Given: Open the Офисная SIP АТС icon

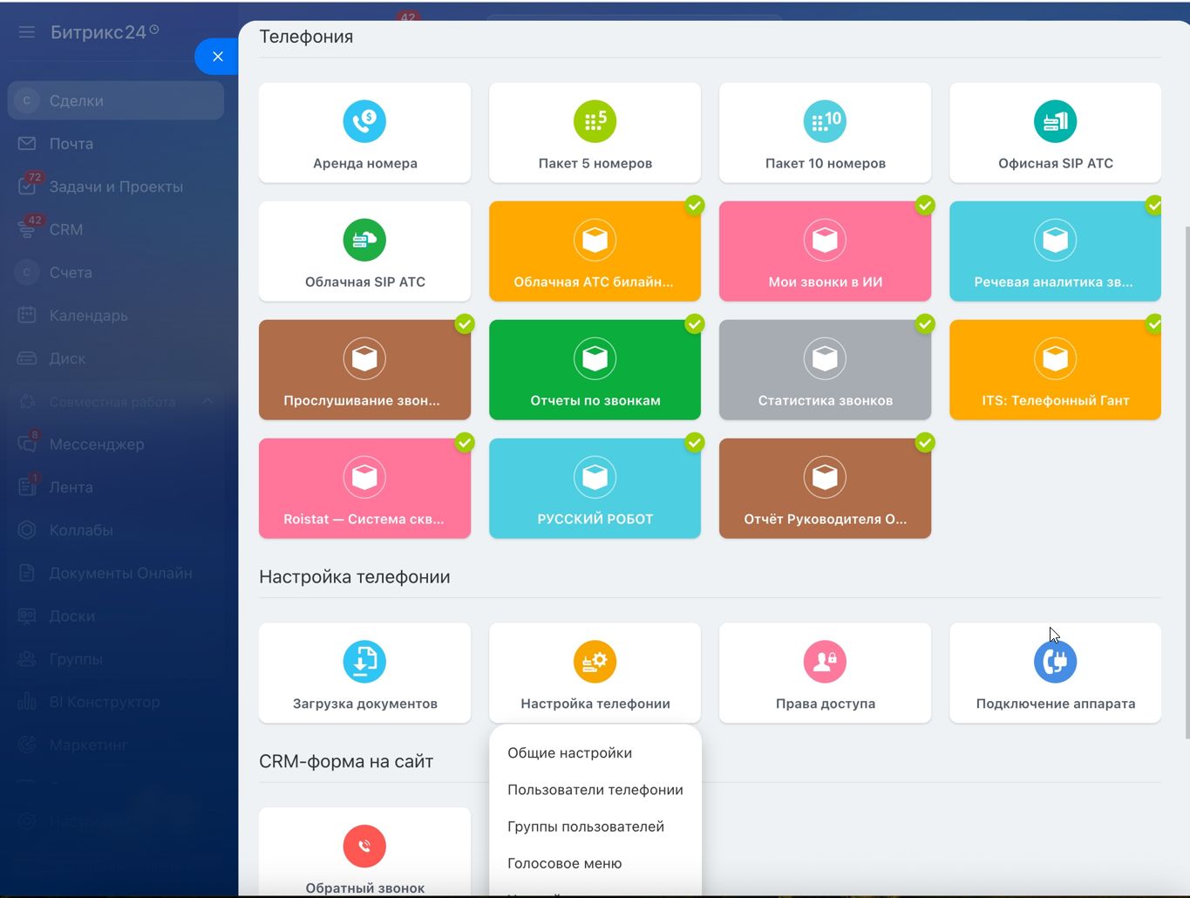Looking at the screenshot, I should tap(1055, 121).
